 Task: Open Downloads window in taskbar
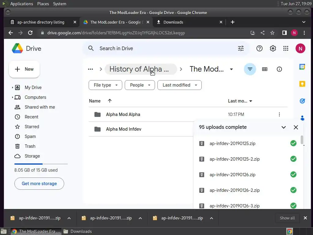pos(78,231)
